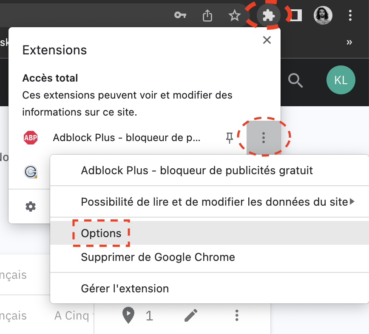Open manage extensions gear icon
Screen dimensions: 369x334
[x=31, y=207]
